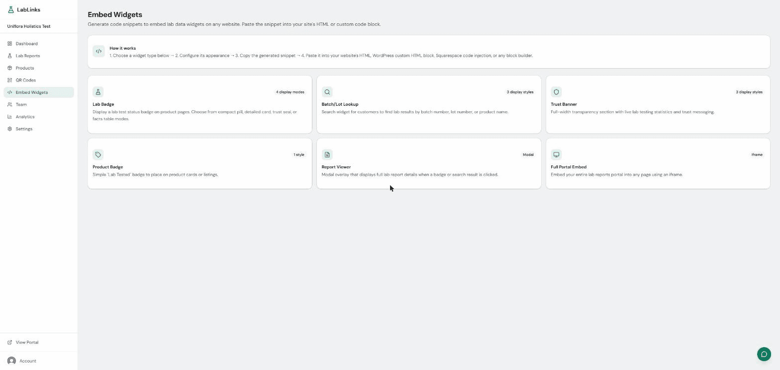Click the 'How it works' heading
This screenshot has width=780, height=370.
(x=122, y=48)
